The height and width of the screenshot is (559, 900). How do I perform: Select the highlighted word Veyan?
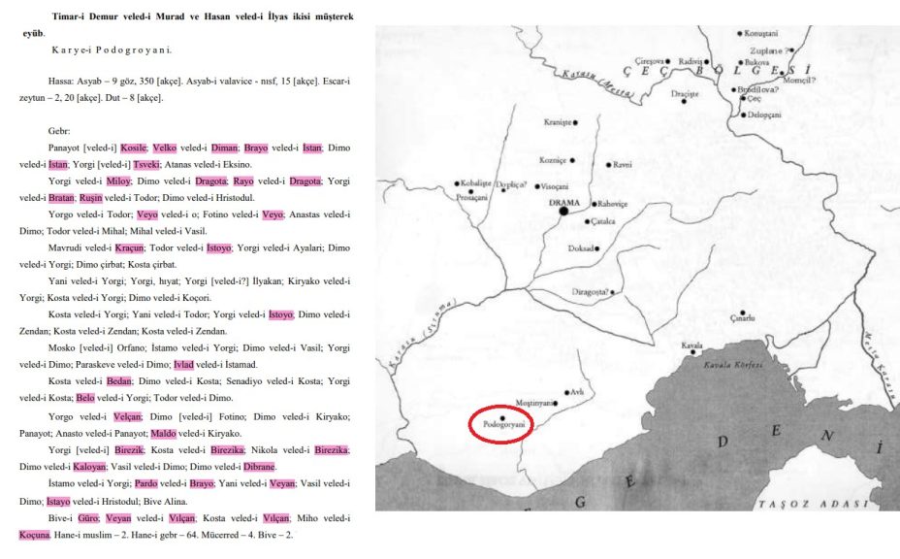tap(282, 484)
